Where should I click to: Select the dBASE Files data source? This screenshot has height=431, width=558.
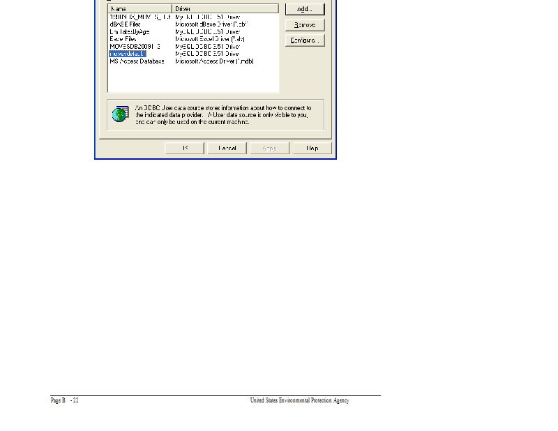[x=125, y=24]
